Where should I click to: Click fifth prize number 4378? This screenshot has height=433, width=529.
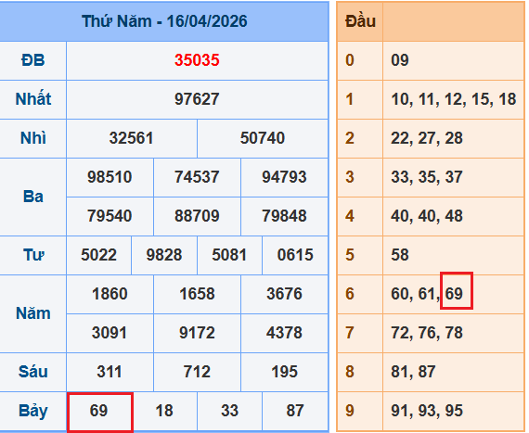tap(284, 333)
